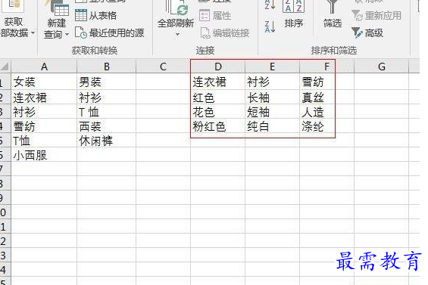Image resolution: width=428 pixels, height=285 pixels.
Task: Click cell F2 with 真丝
Action: pyautogui.click(x=326, y=97)
